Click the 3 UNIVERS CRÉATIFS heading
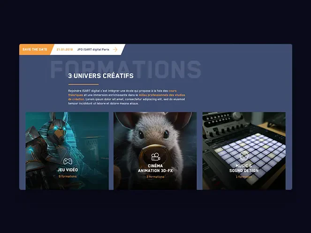 (100, 75)
